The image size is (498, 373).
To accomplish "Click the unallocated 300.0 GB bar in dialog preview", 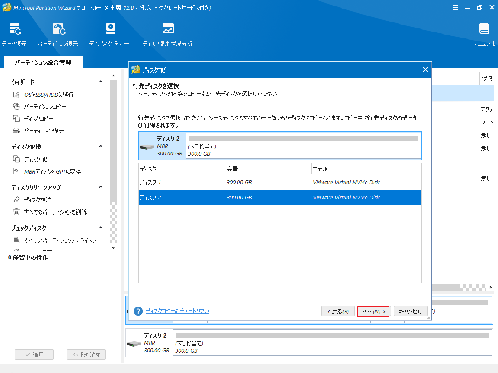I will click(303, 145).
